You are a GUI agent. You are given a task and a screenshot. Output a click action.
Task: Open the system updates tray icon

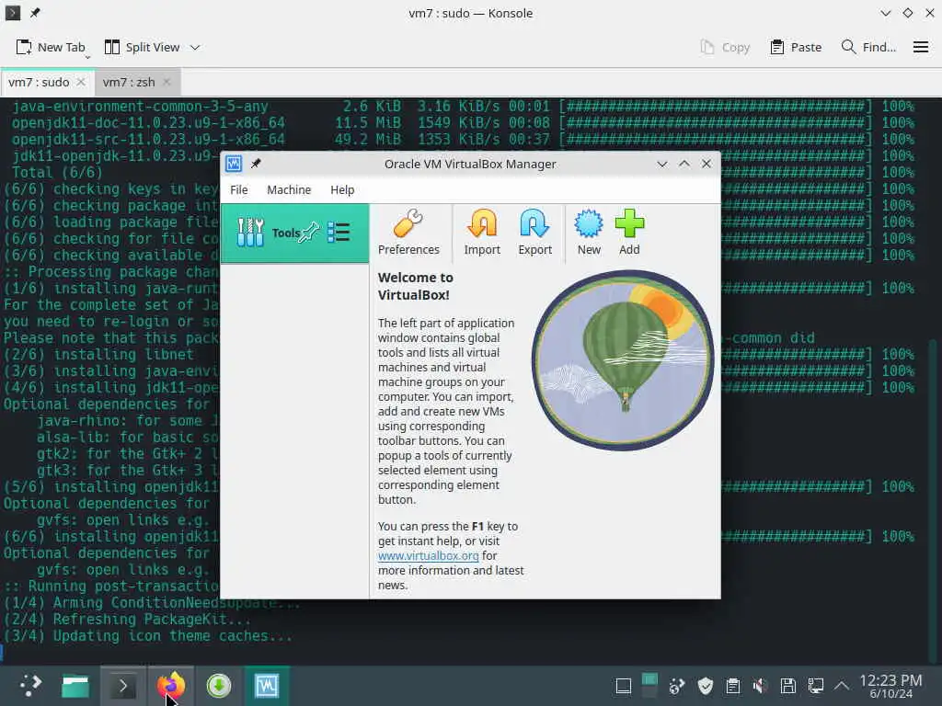pyautogui.click(x=677, y=686)
